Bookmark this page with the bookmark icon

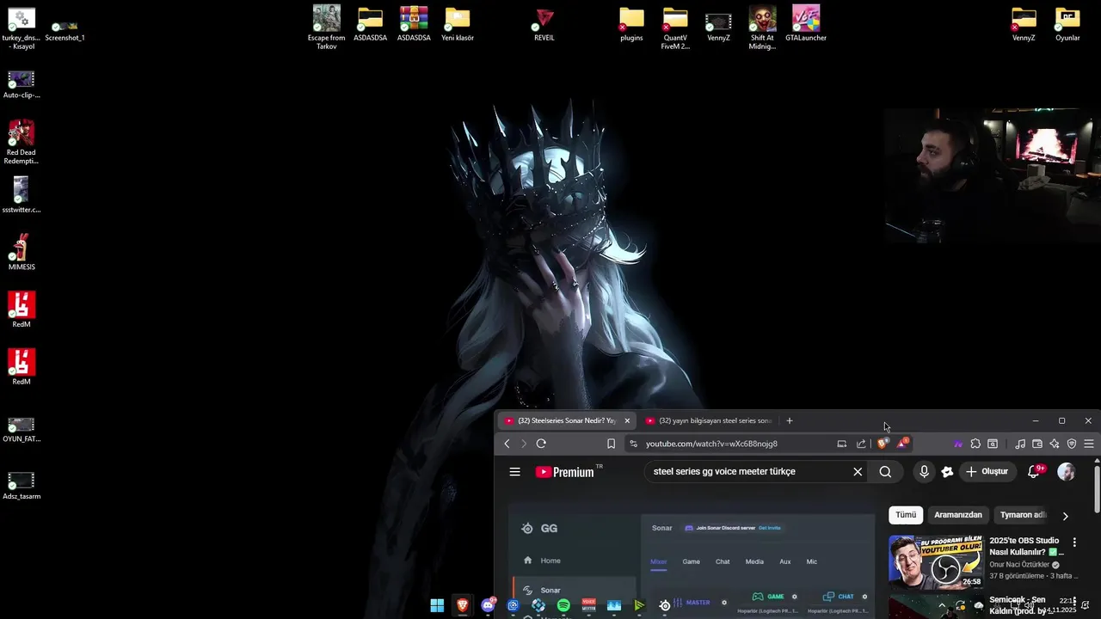pos(611,444)
